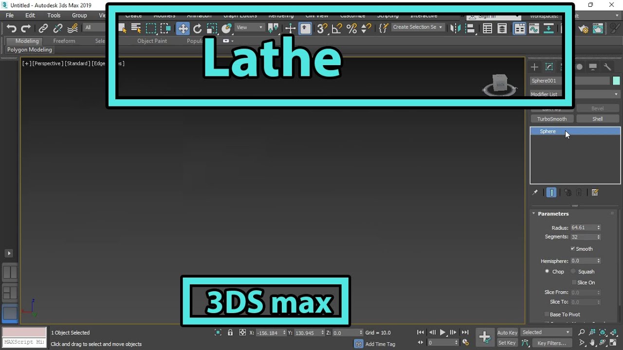Click the Select by Name icon
The width and height of the screenshot is (623, 350).
pyautogui.click(x=136, y=29)
